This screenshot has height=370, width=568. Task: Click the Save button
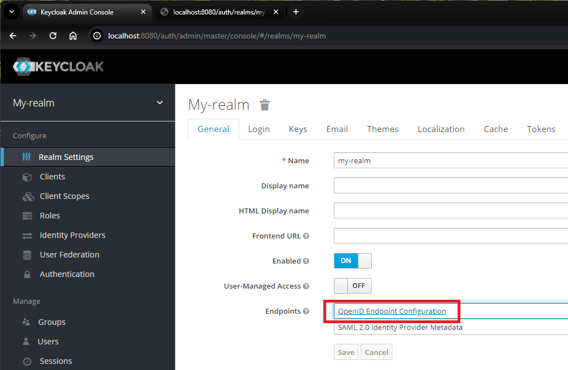[x=346, y=352]
